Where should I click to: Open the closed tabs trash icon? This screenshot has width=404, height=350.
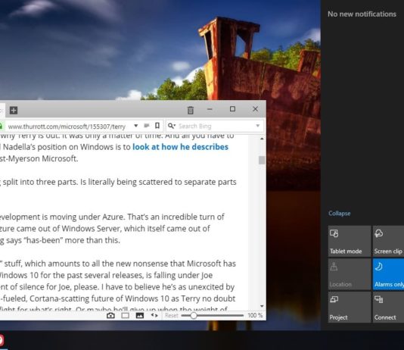coord(191,110)
